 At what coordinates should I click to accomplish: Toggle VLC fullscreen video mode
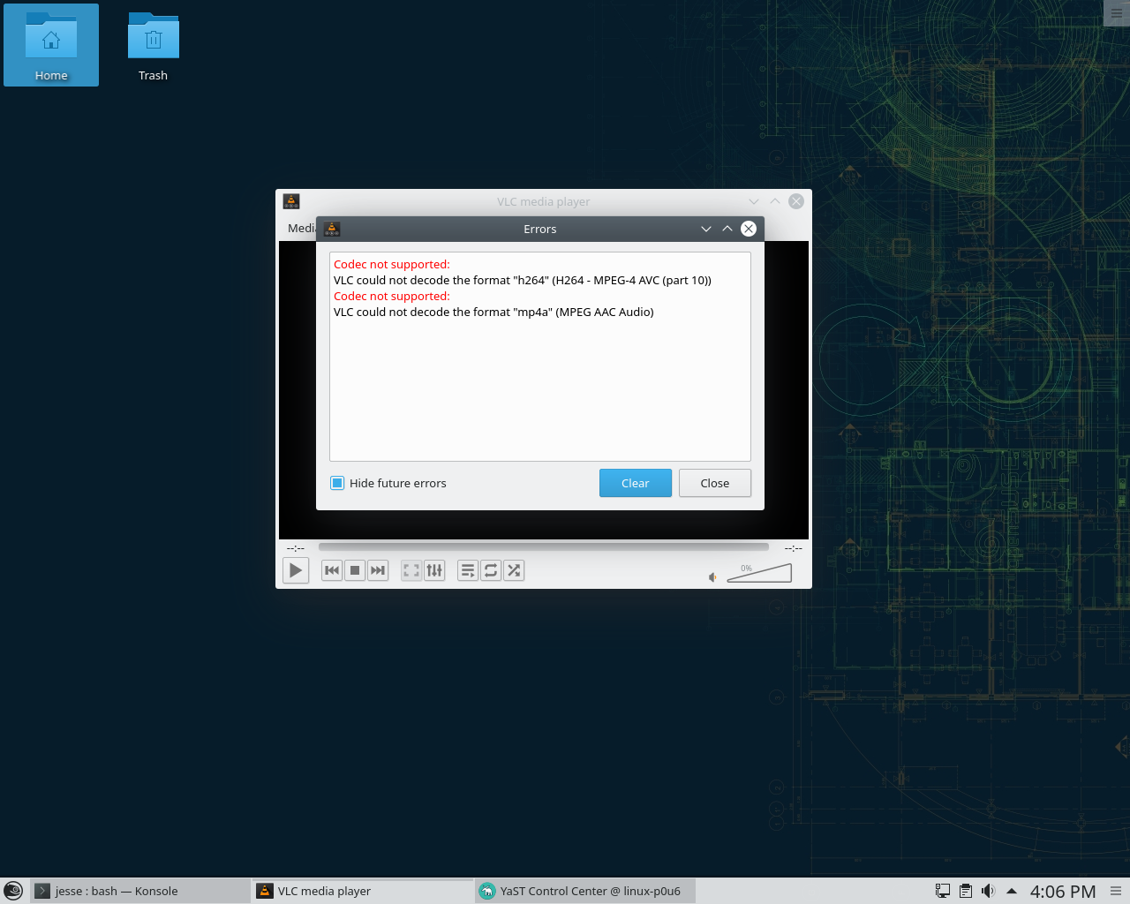(x=411, y=570)
